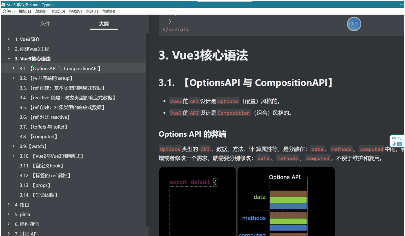The height and width of the screenshot is (236, 405).
Task: Open outline entry 6. 组件通信
Action: click(27, 225)
